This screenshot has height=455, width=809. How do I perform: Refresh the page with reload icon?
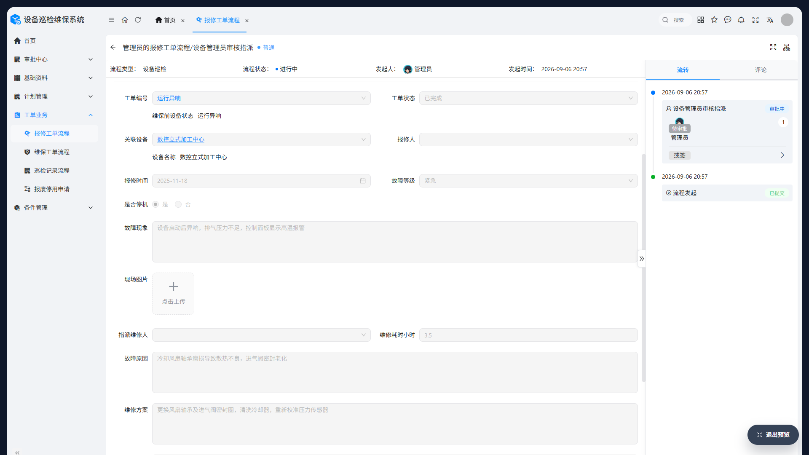point(138,20)
